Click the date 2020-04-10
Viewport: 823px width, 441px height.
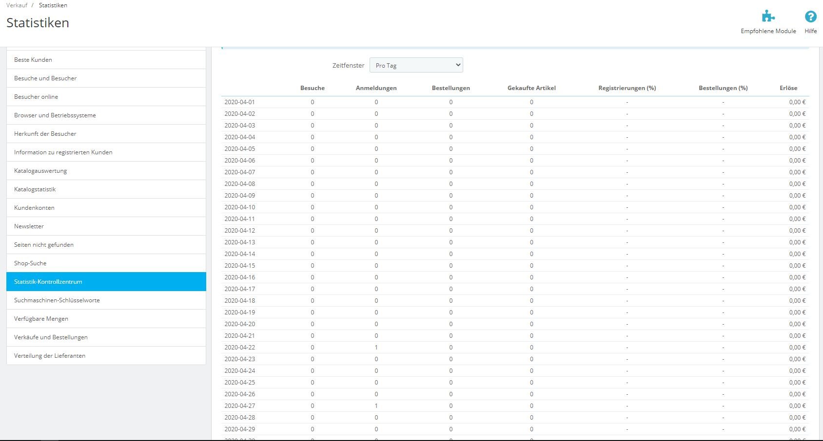pos(239,207)
